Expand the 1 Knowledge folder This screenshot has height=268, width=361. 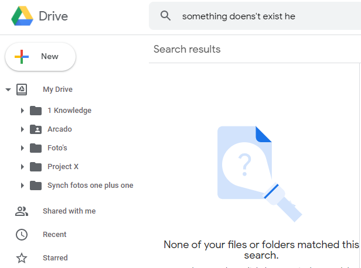pyautogui.click(x=22, y=111)
